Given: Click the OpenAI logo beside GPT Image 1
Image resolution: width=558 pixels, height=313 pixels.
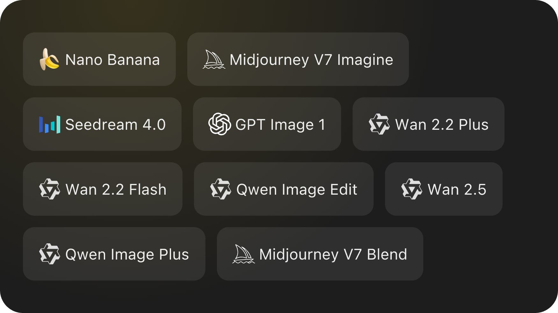Looking at the screenshot, I should coord(220,124).
